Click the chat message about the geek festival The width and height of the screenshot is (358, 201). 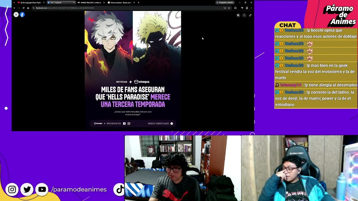click(316, 71)
